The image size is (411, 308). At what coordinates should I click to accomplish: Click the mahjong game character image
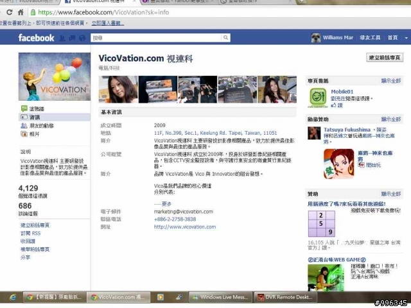click(338, 164)
